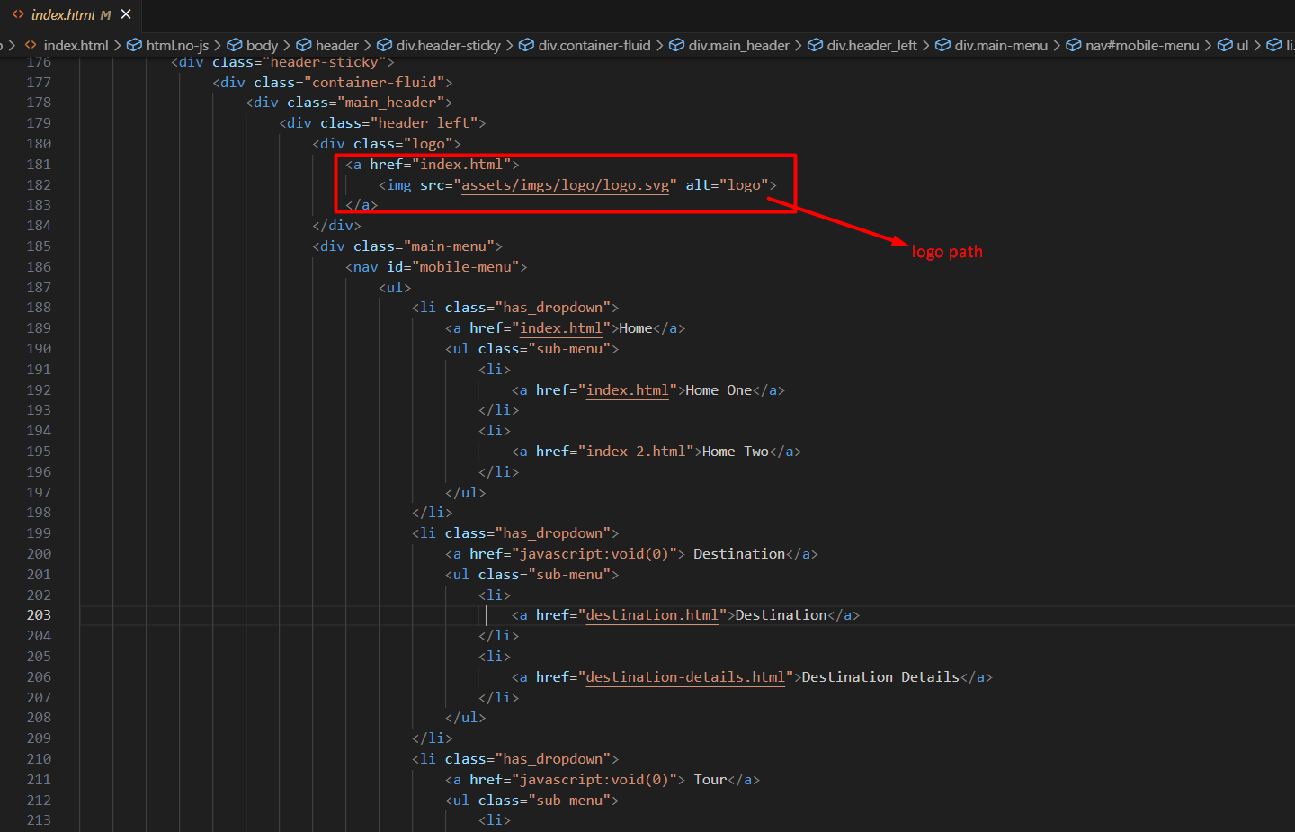Open the div.header-sticky breadcrumb

point(448,45)
